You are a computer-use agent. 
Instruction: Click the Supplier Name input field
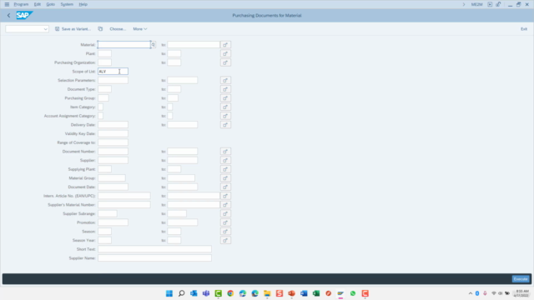pyautogui.click(x=154, y=257)
